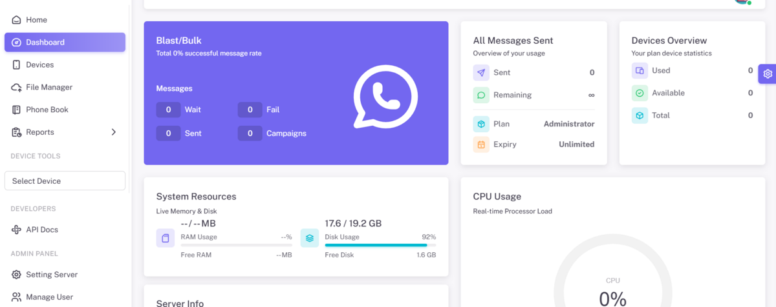
Task: Click the Manage User people icon
Action: point(16,297)
